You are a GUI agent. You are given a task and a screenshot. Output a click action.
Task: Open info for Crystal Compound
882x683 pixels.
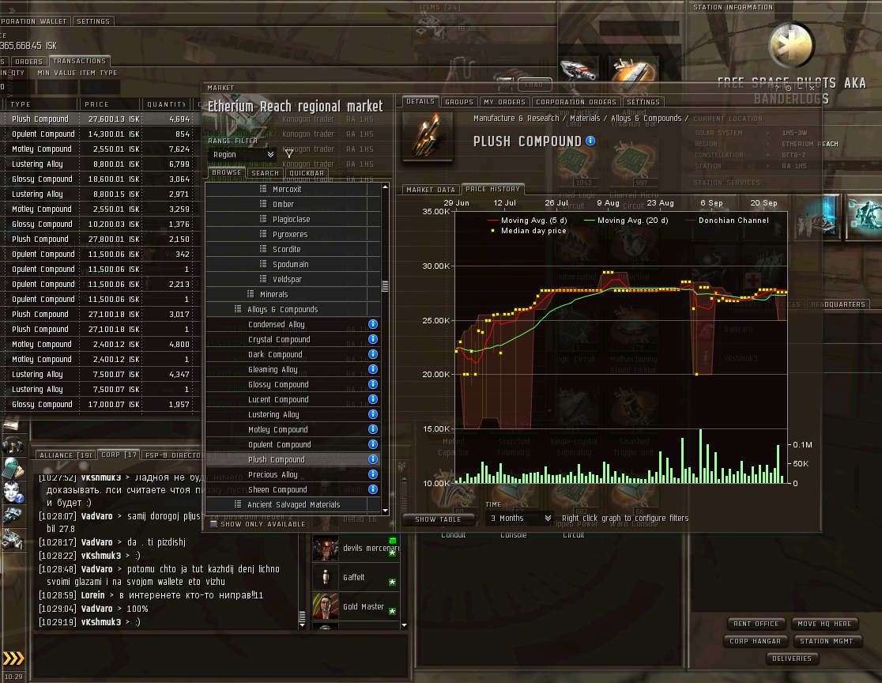372,339
